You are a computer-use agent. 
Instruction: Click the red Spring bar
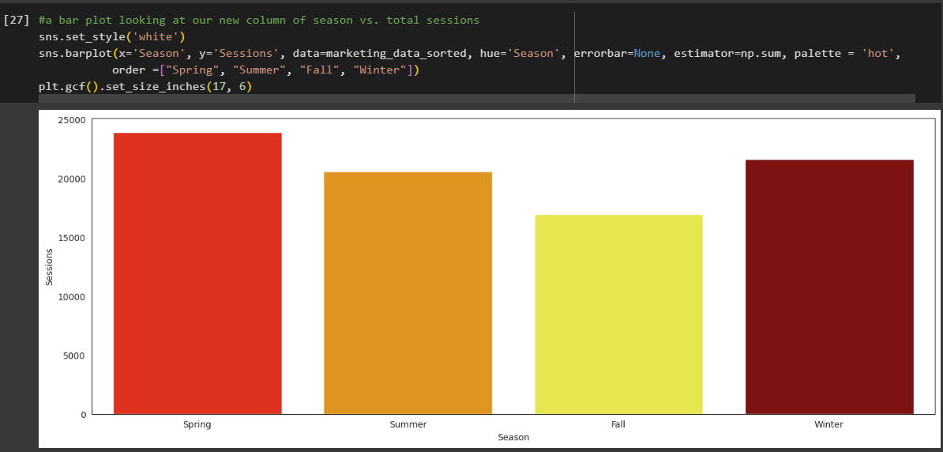(197, 273)
